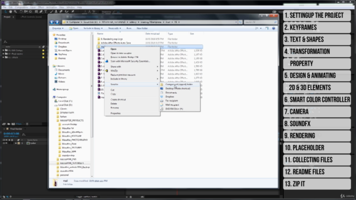Screen dimensions: 356x200
Task: Select the Eraser tool
Action: (x=61, y=12)
